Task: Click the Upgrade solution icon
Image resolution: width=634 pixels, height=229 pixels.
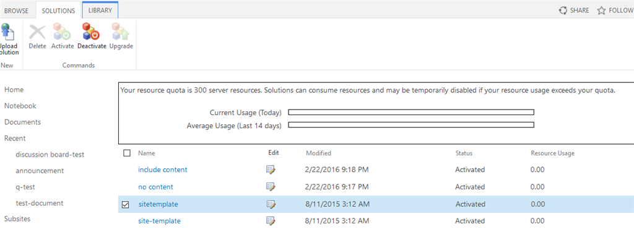Action: [121, 32]
